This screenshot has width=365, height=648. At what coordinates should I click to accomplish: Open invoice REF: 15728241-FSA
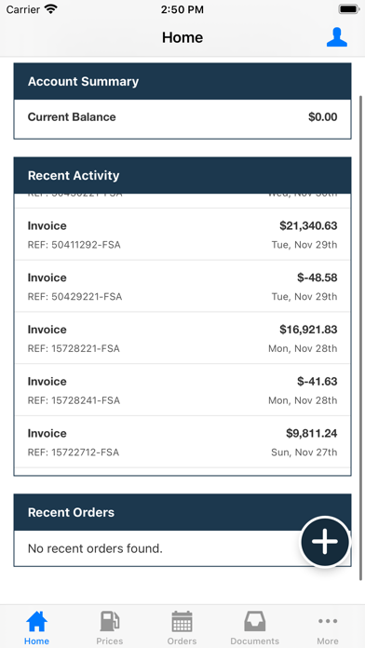tap(182, 390)
